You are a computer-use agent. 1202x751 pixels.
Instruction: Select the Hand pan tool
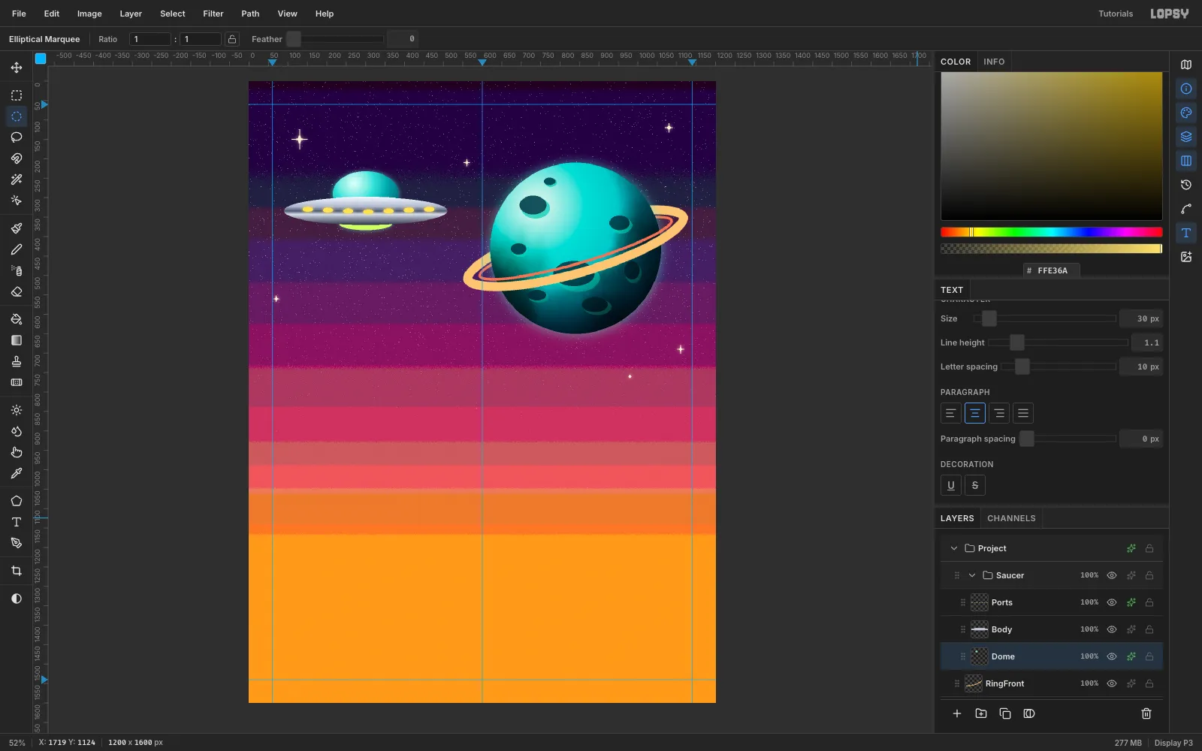17,452
